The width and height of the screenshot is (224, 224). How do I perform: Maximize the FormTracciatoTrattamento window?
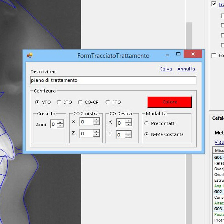(178, 54)
